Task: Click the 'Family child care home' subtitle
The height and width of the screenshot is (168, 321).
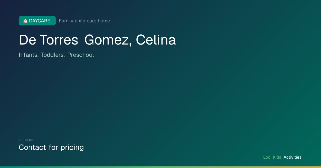Action: [x=84, y=21]
